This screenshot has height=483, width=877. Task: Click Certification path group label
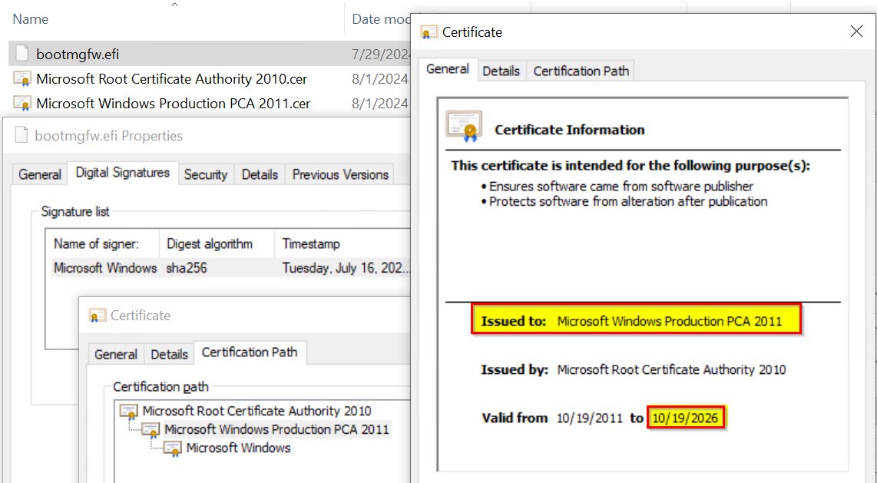tap(161, 387)
